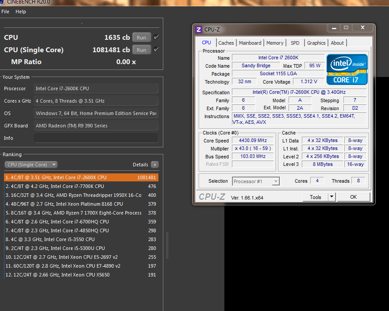389x311 pixels.
Task: Switch to the SPD tab
Action: (295, 43)
